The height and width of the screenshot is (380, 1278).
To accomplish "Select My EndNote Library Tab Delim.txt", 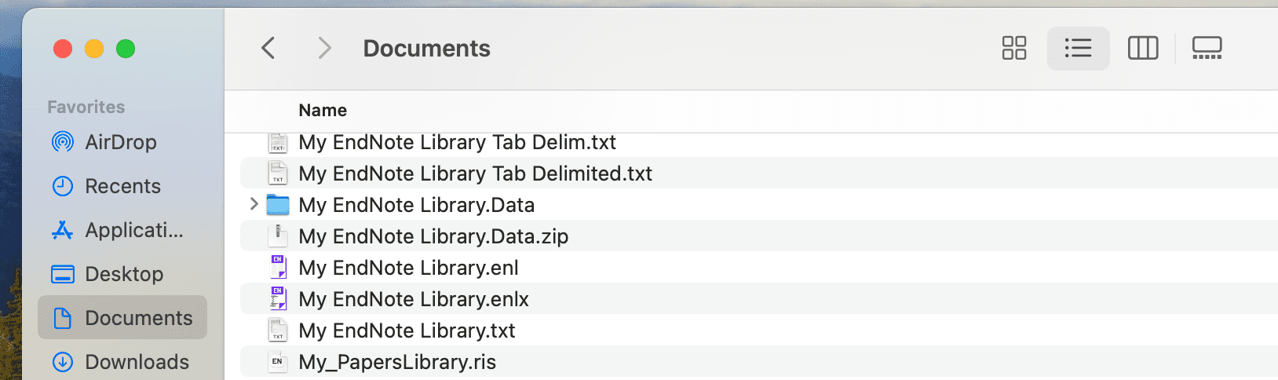I will [759, 142].
